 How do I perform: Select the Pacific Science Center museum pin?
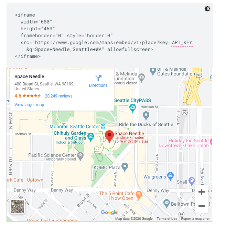tap(80, 156)
